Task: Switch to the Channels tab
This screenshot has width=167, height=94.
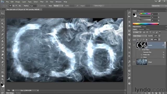Action: click(141, 29)
